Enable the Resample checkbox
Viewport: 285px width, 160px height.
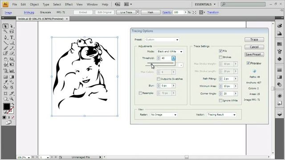point(140,93)
